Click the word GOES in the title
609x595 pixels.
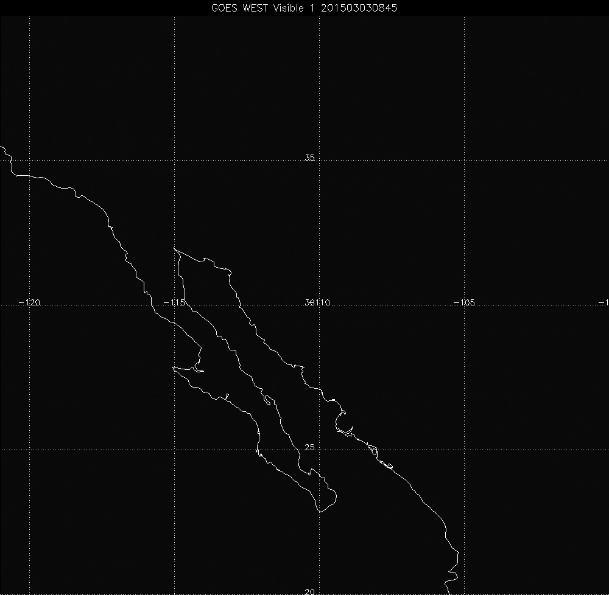point(224,8)
